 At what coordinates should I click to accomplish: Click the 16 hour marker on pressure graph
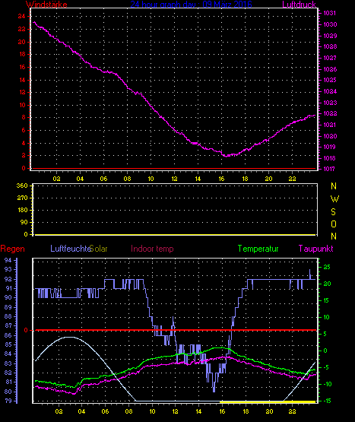221,179
